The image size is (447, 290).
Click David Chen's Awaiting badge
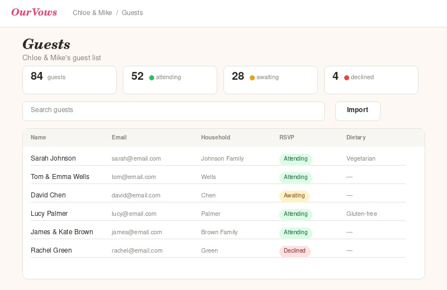[x=294, y=196]
